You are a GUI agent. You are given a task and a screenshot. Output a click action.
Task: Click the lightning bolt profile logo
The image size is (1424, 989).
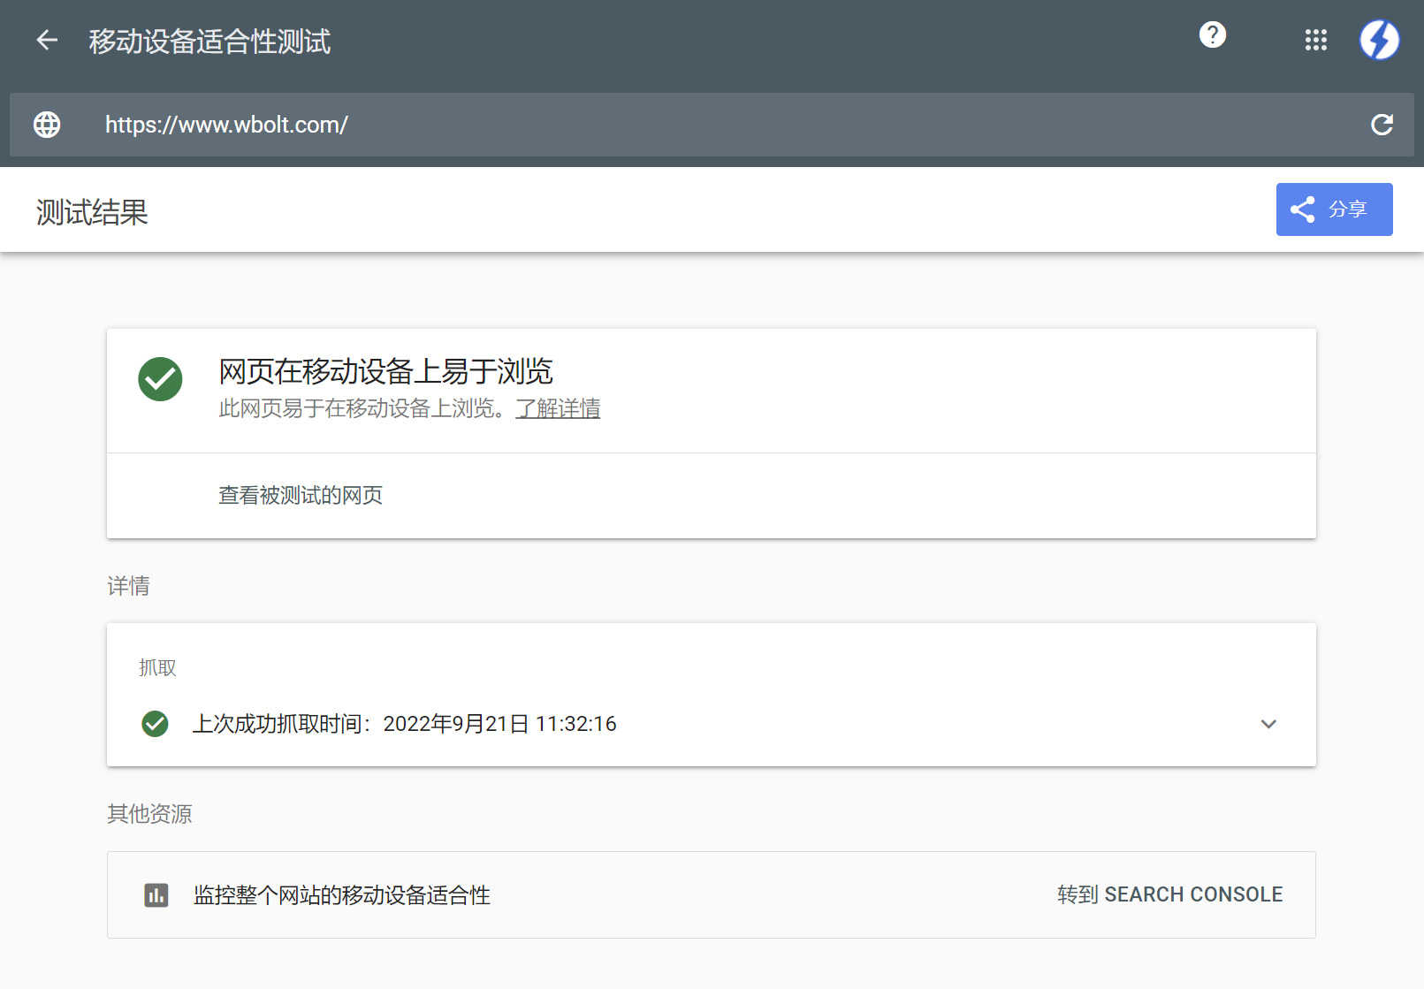(1379, 40)
